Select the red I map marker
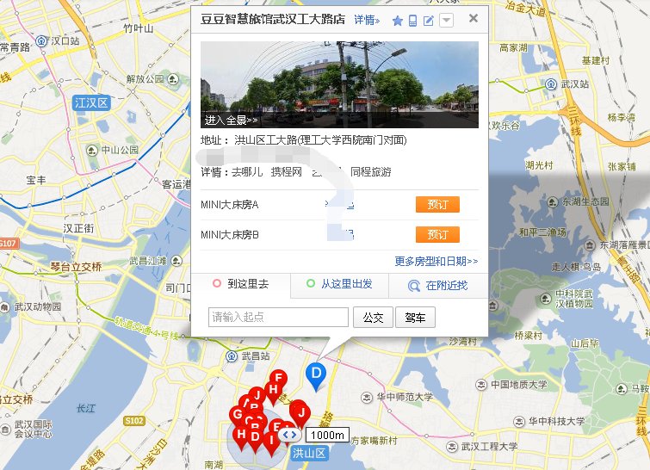The width and height of the screenshot is (650, 470). click(271, 443)
